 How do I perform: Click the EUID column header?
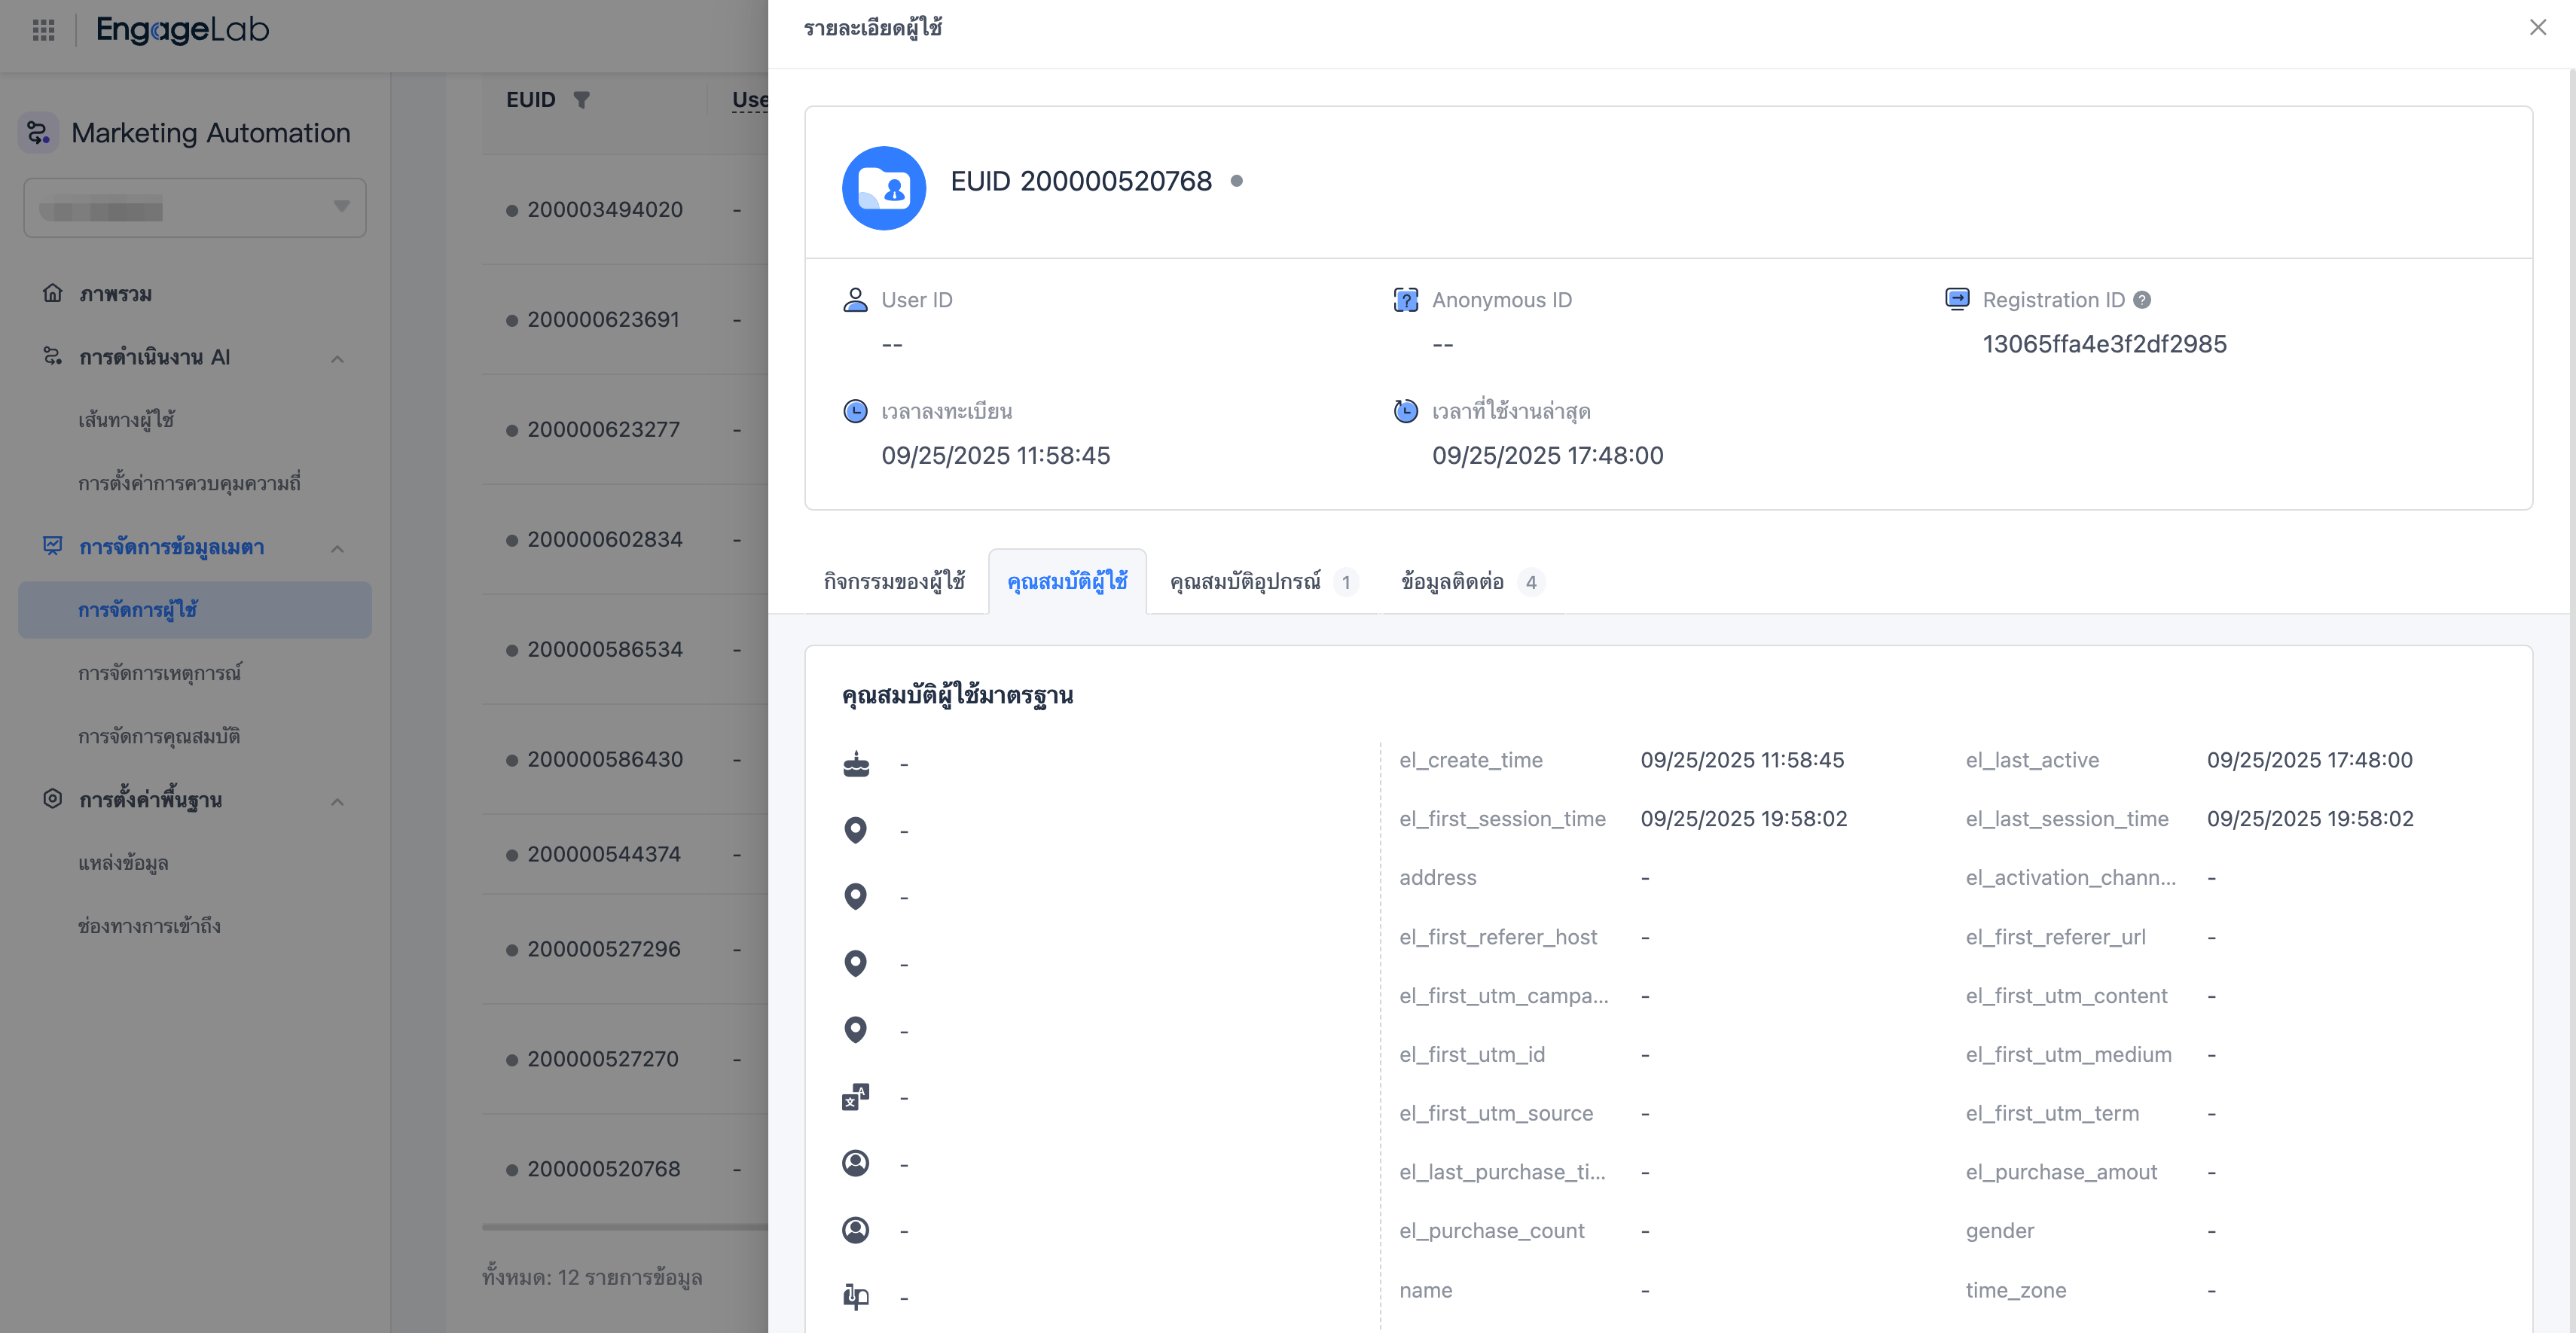[x=530, y=100]
